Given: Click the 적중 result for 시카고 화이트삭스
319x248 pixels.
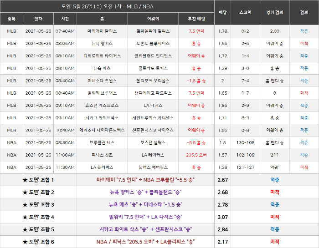Looking at the screenshot, I should 304,118.
